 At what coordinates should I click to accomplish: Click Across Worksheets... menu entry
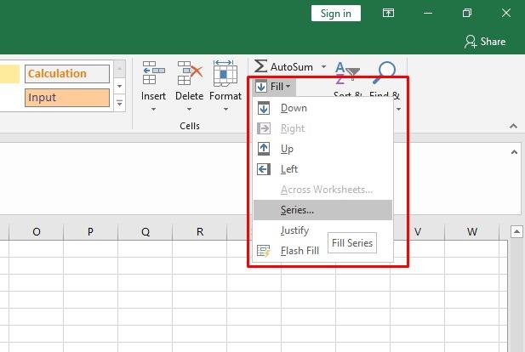coord(322,190)
